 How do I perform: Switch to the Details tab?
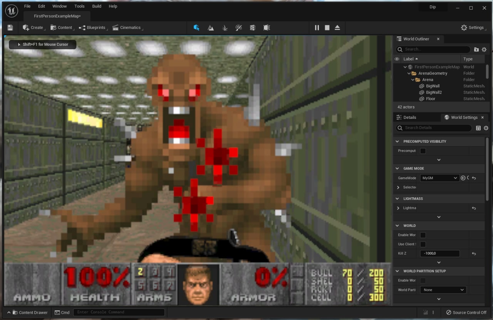point(410,117)
